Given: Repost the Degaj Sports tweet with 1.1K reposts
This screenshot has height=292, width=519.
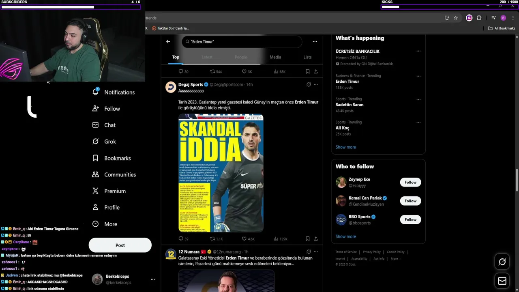Looking at the screenshot, I should point(216,239).
